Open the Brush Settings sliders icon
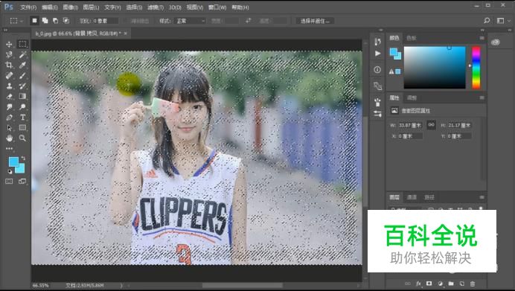Viewport: 515px width, 291px height. click(x=377, y=114)
